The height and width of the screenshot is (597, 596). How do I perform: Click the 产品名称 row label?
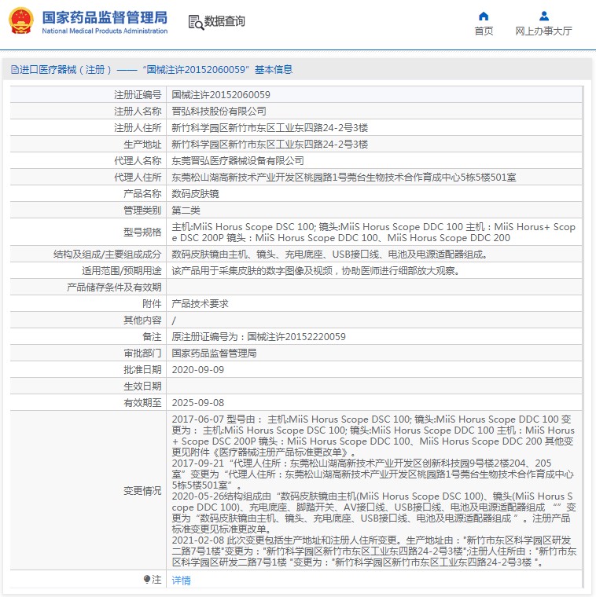pos(142,194)
